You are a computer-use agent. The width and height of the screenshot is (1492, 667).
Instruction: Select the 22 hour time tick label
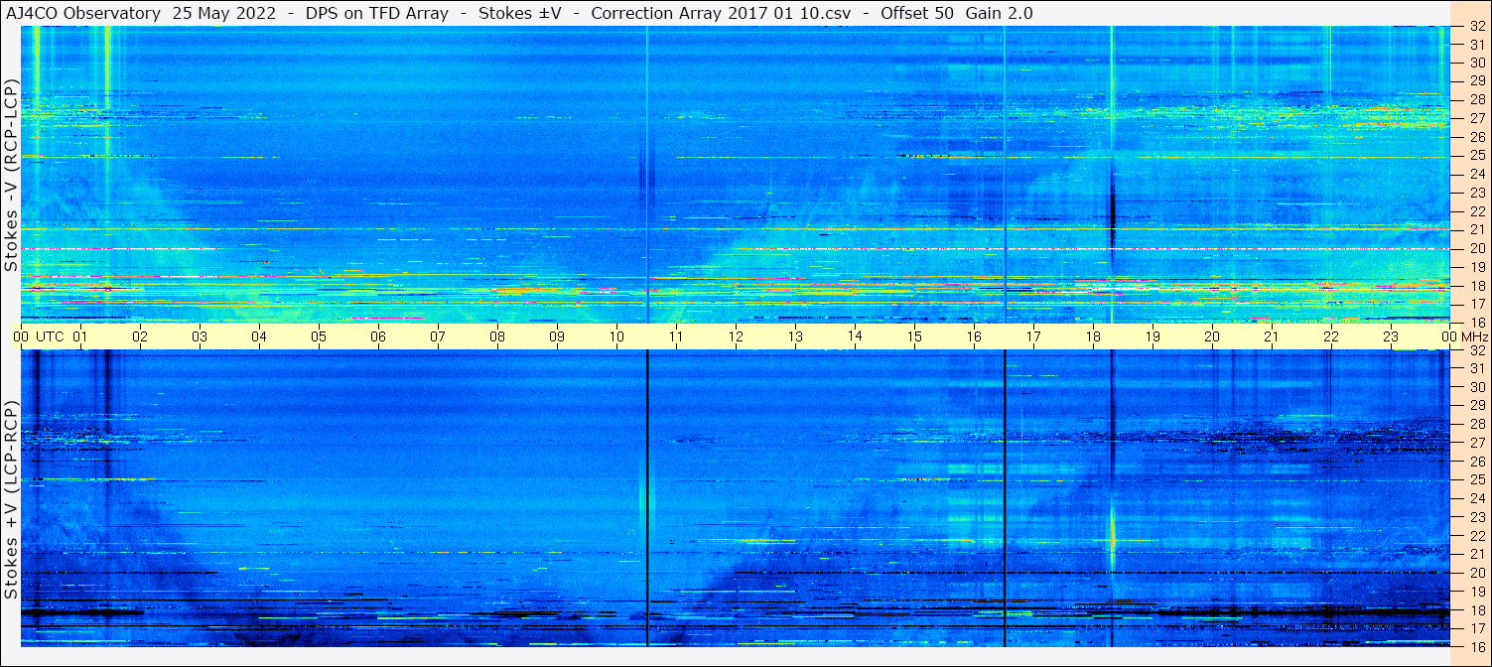tap(1331, 336)
